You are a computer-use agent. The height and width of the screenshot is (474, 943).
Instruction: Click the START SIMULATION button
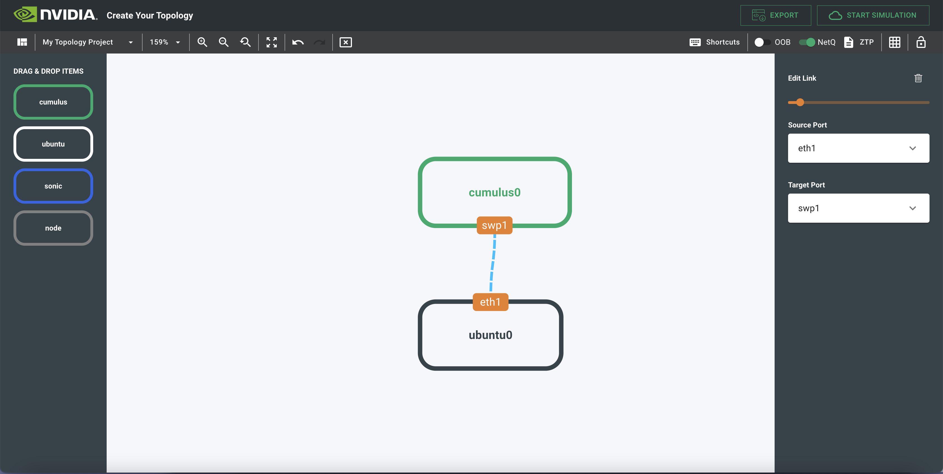pos(873,15)
